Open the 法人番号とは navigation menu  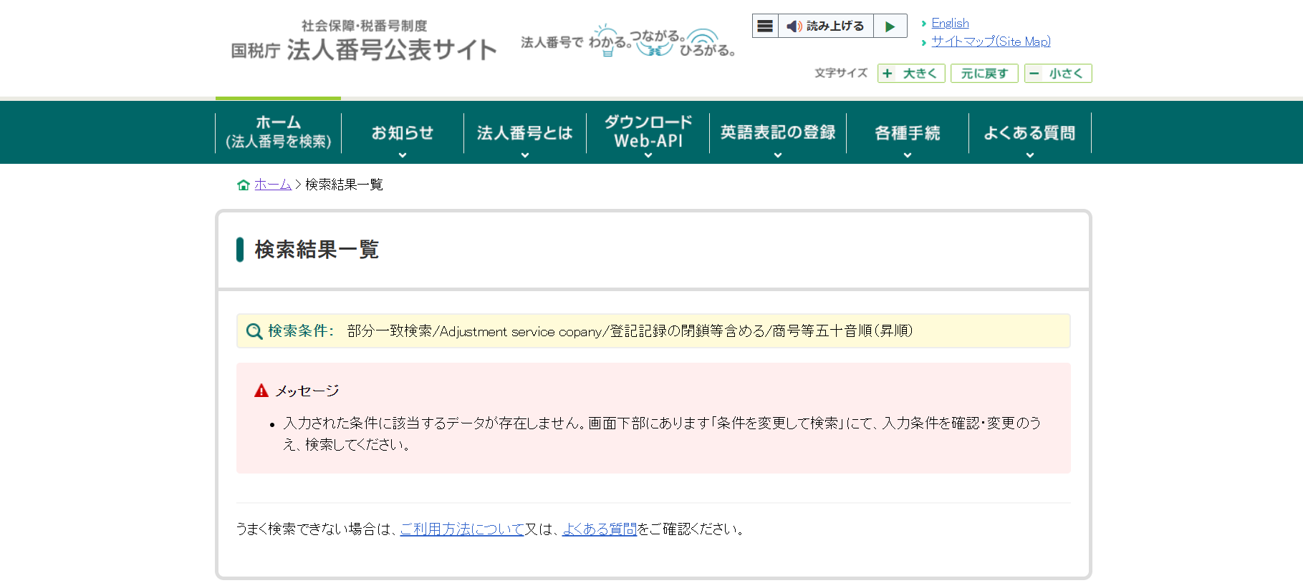click(525, 132)
